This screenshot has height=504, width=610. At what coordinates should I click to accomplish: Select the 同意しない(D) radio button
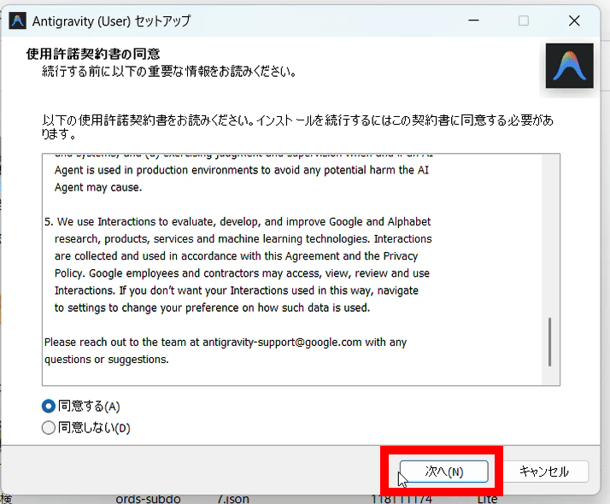(49, 428)
